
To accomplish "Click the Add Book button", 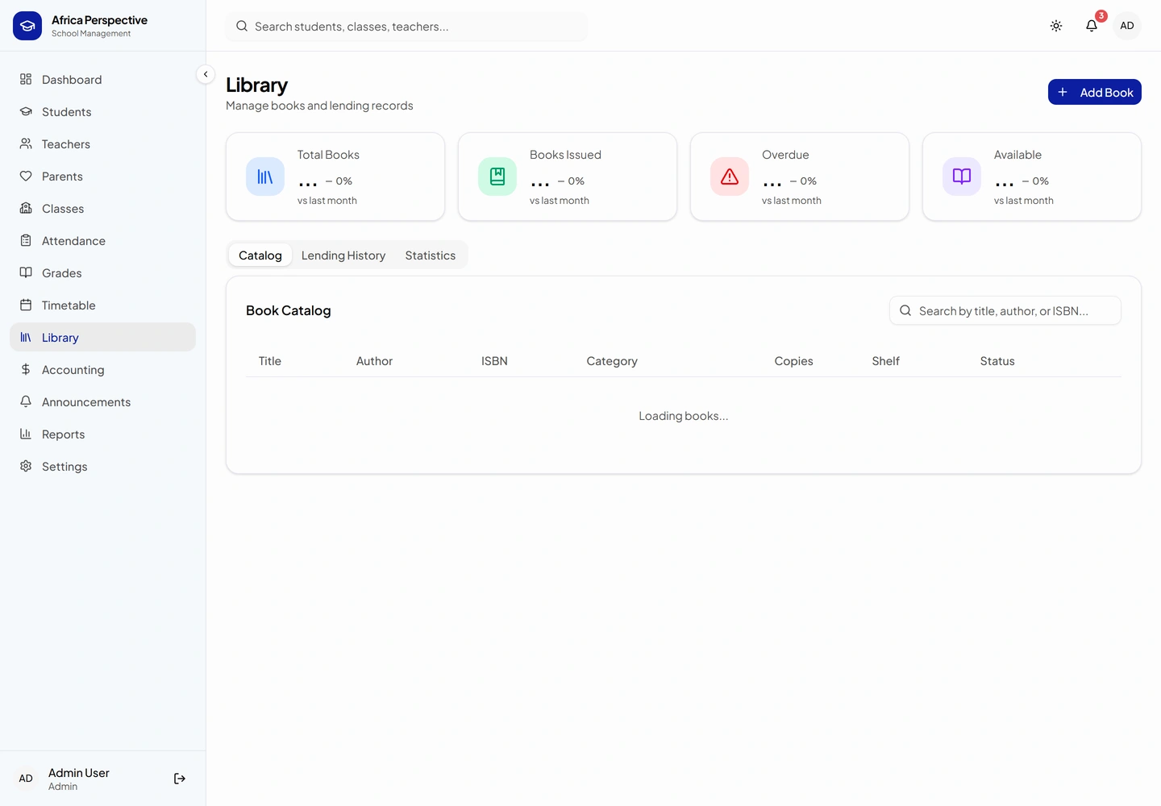I will coord(1095,92).
